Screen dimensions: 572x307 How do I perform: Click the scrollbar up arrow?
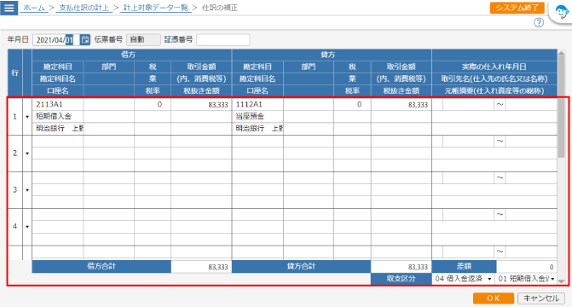(561, 54)
